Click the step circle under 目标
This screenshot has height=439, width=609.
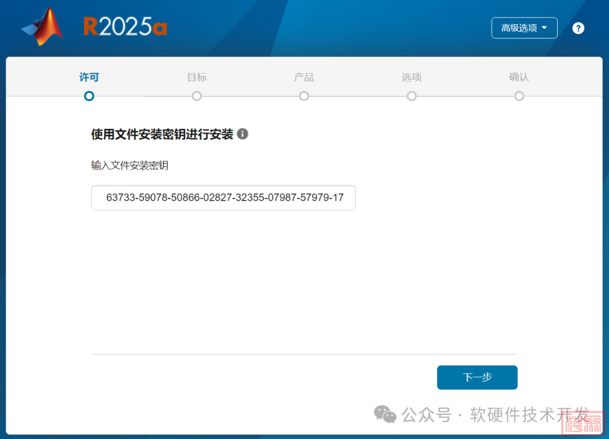(x=197, y=96)
